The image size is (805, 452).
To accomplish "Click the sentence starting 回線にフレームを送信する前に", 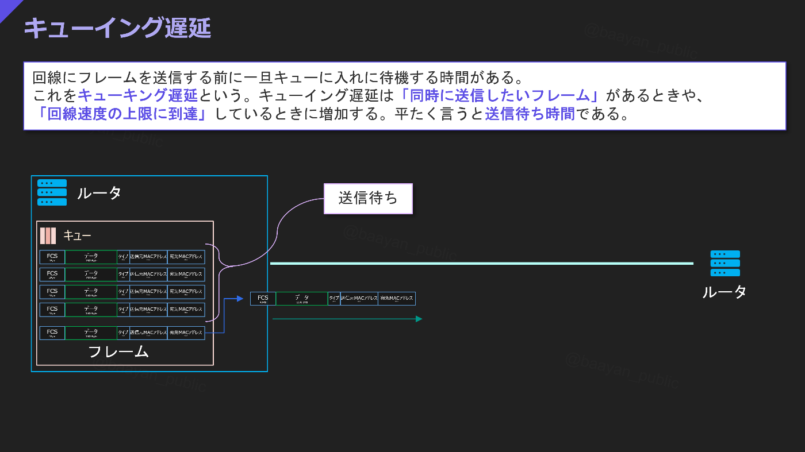I will coord(278,78).
